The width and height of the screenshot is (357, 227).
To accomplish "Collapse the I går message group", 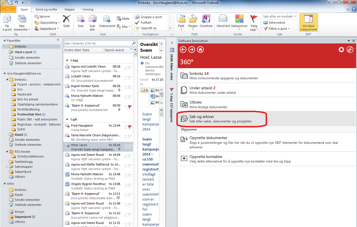I will click(67, 119).
